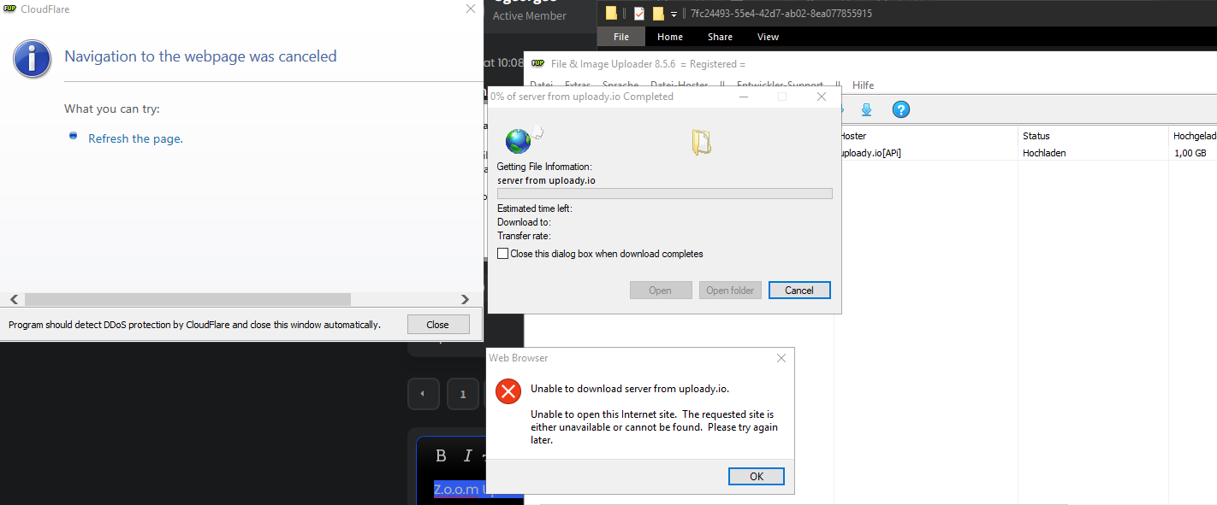
Task: Click the red error icon in Web Browser dialog
Action: pyautogui.click(x=508, y=391)
